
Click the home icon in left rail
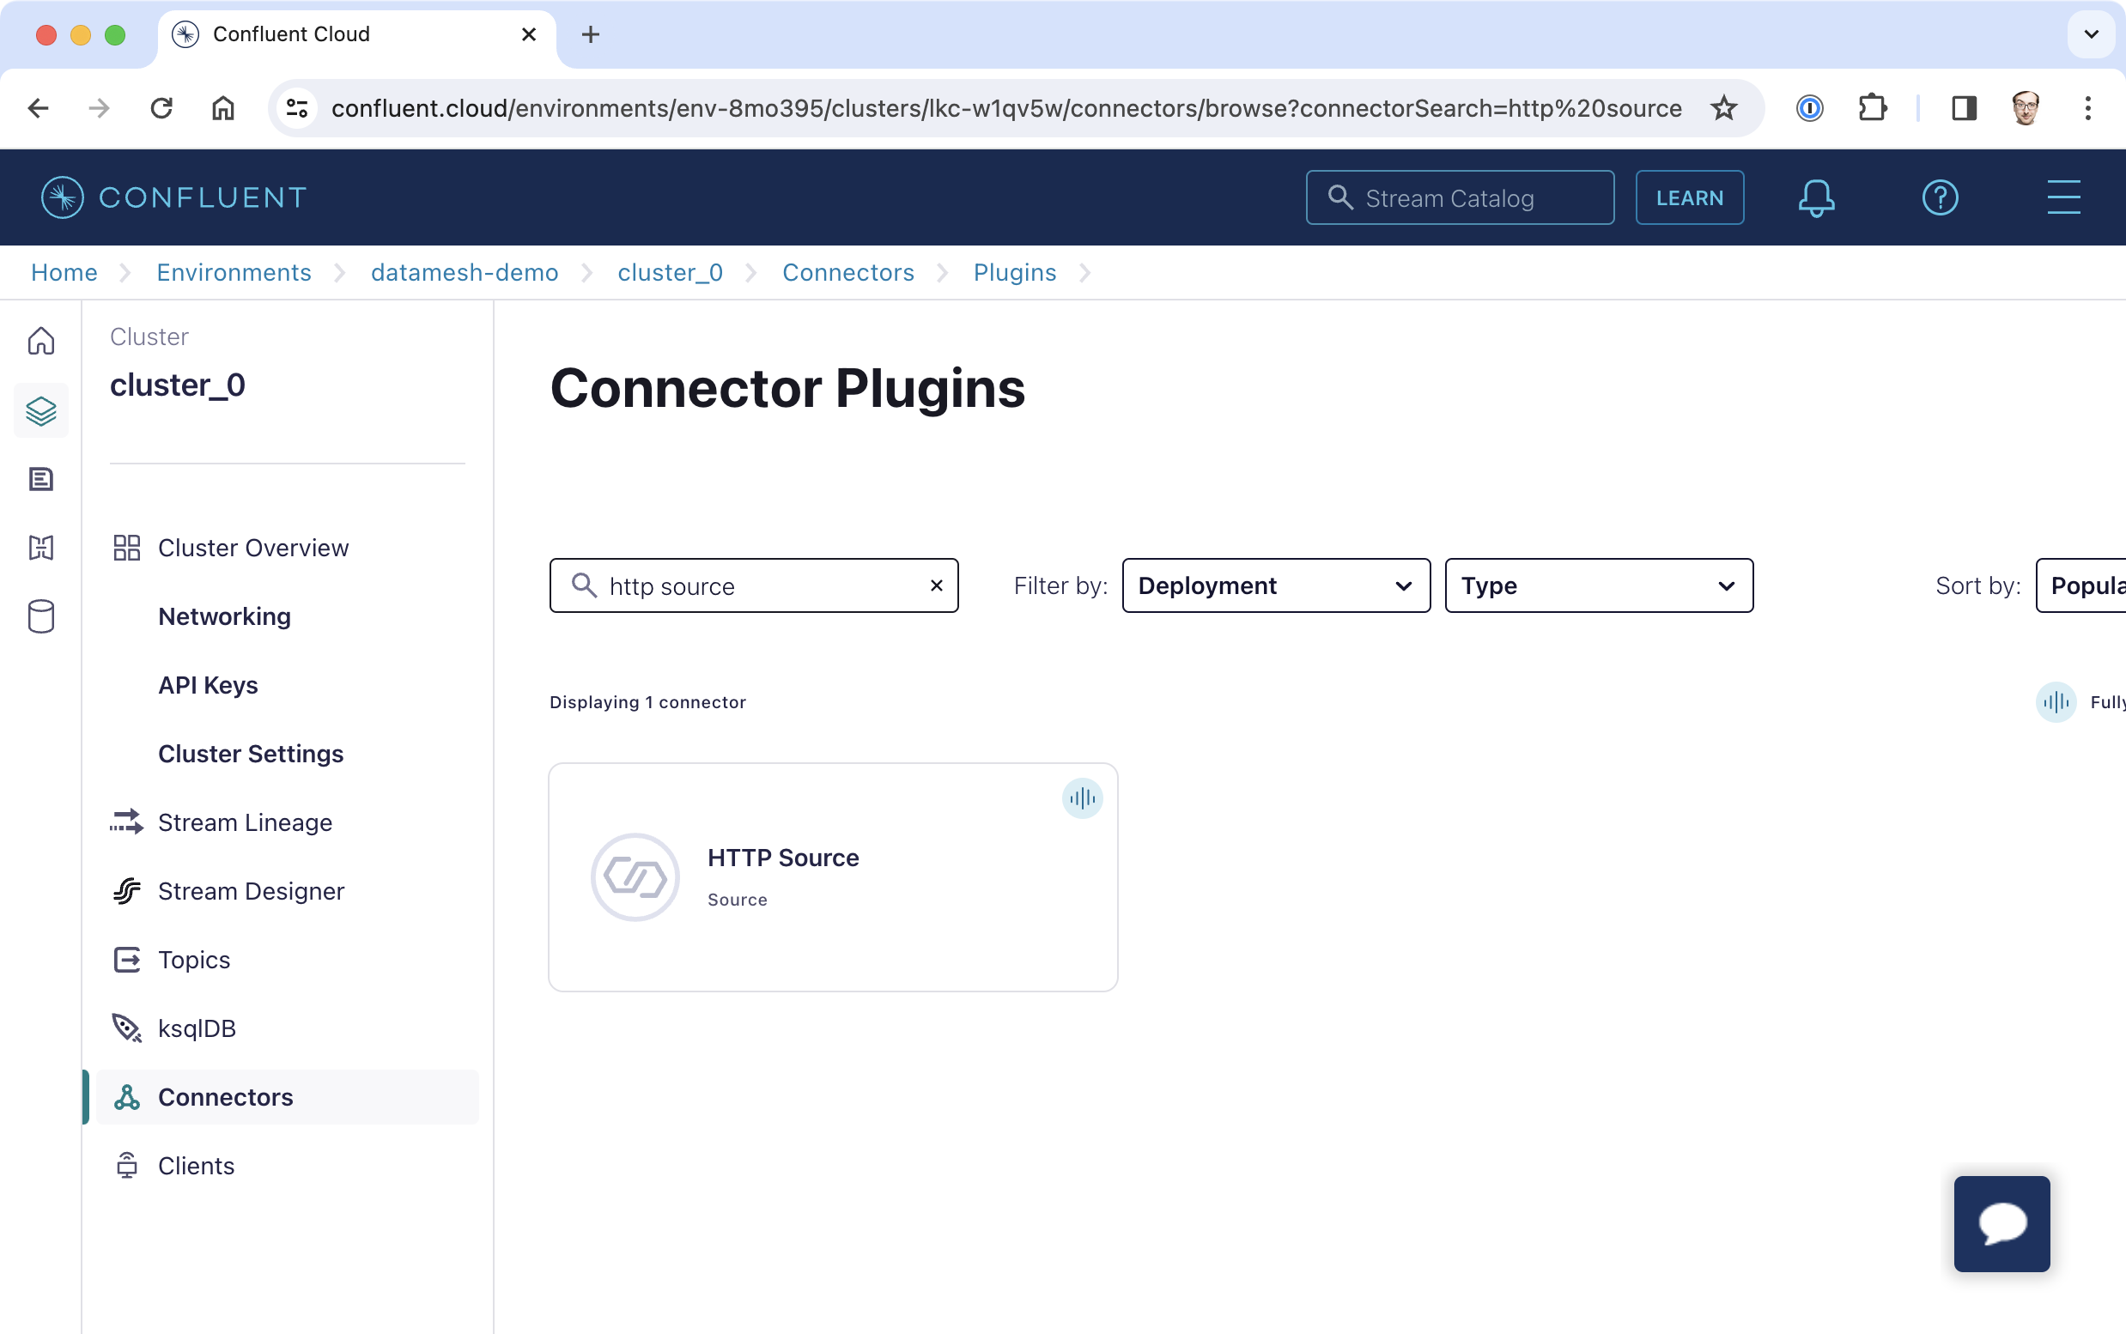(x=41, y=341)
